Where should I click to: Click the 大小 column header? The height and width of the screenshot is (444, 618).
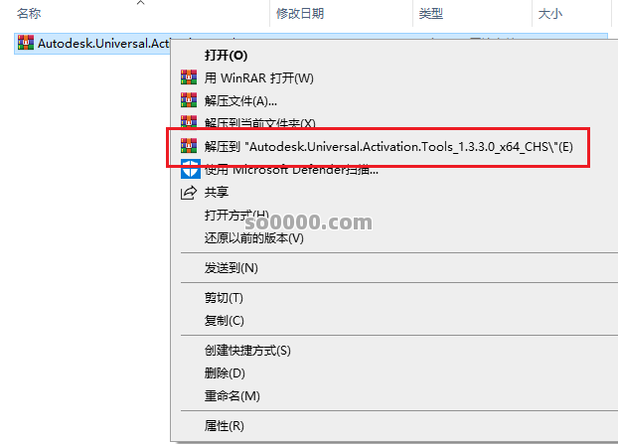point(550,14)
